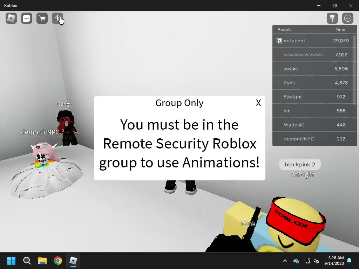Open the Roblox main menu icon

click(x=11, y=18)
